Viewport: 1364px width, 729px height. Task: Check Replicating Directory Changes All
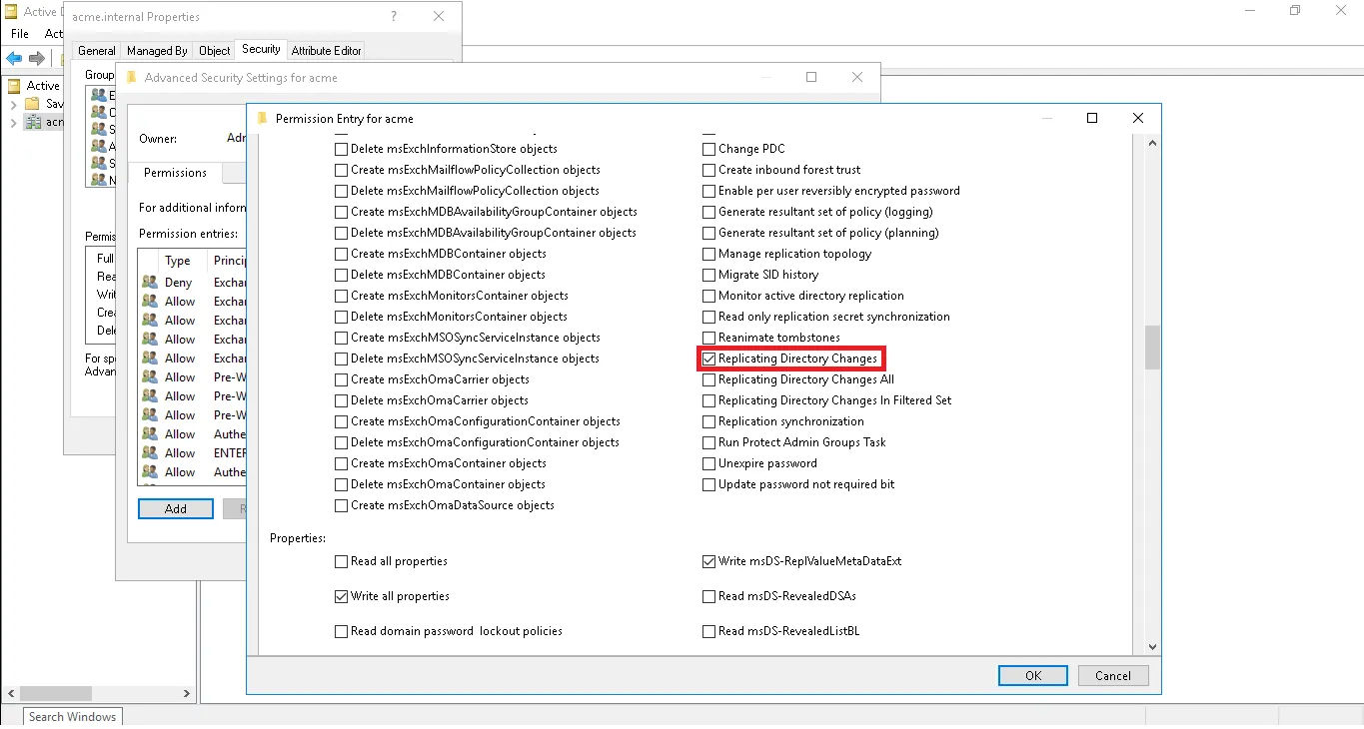[709, 379]
